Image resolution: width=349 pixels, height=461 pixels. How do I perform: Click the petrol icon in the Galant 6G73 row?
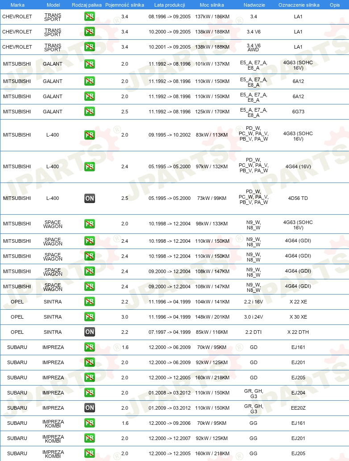click(89, 112)
